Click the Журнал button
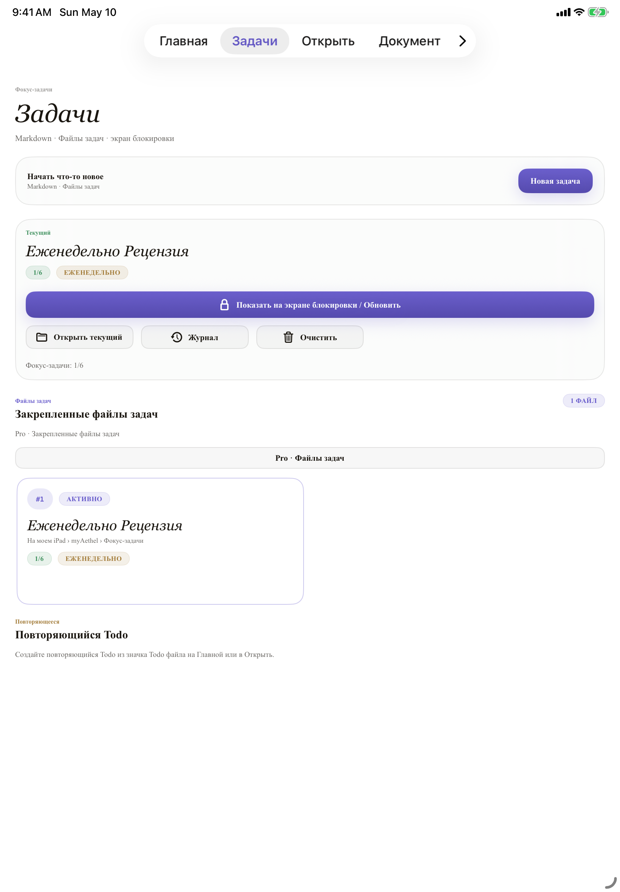The image size is (620, 892). (x=195, y=337)
